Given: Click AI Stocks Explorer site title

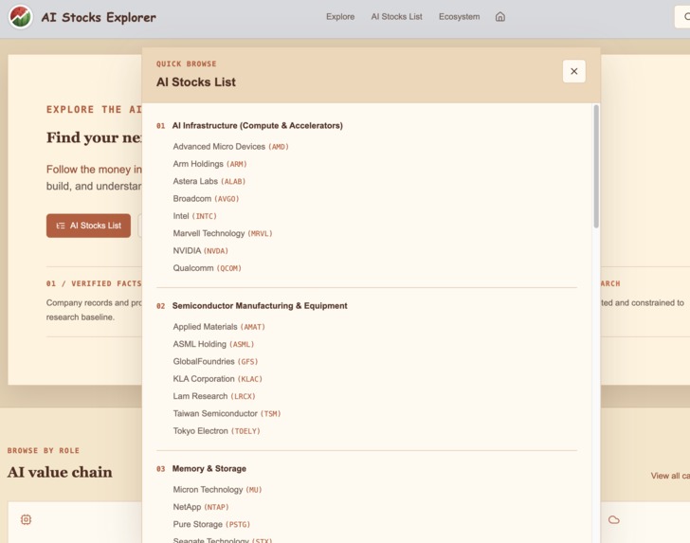Looking at the screenshot, I should [99, 17].
